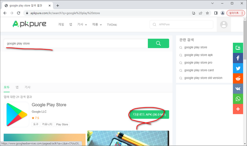Click the 다운로드 APK (56.0 MB) button
Image resolution: width=247 pixels, height=146 pixels.
(x=149, y=115)
